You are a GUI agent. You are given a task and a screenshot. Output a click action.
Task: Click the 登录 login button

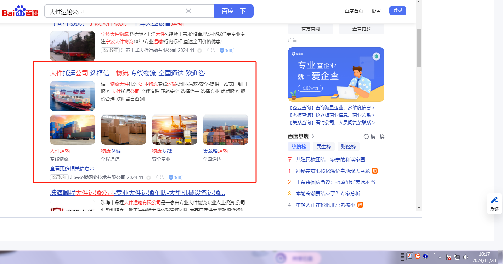pyautogui.click(x=397, y=11)
